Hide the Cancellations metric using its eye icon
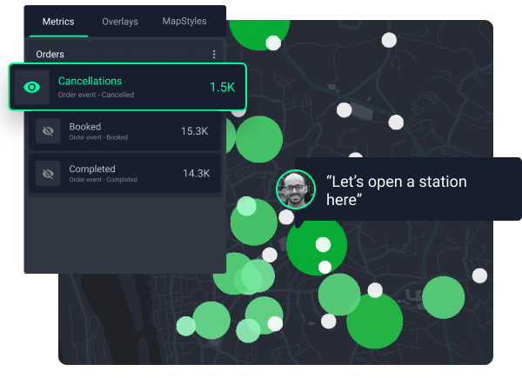Image resolution: width=522 pixels, height=391 pixels. click(32, 88)
